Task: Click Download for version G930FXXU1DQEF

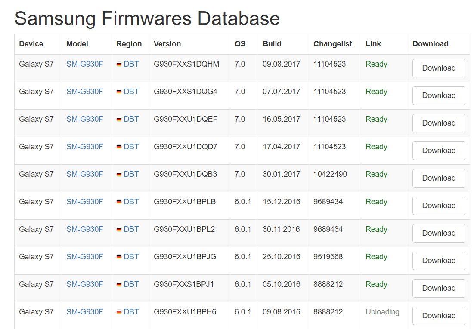Action: (438, 123)
